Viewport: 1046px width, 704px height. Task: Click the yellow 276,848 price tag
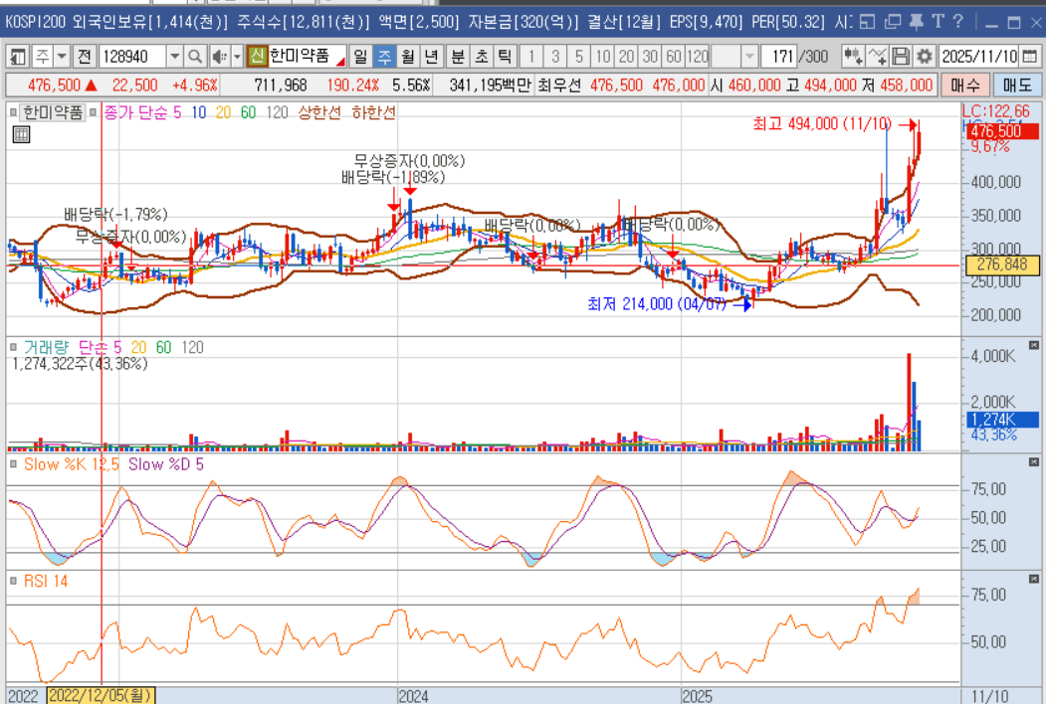tap(1002, 264)
